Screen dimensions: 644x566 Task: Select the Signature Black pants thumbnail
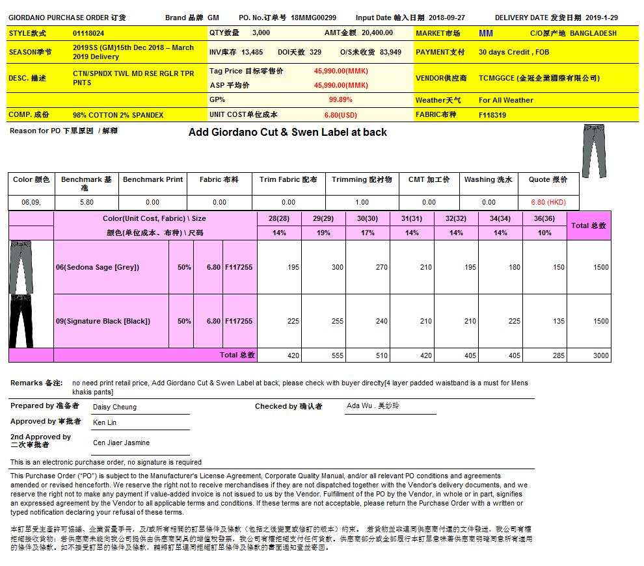pyautogui.click(x=21, y=320)
